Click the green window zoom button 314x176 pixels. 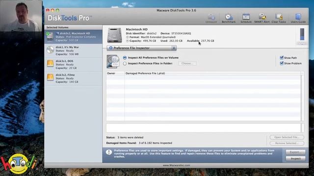click(57, 10)
